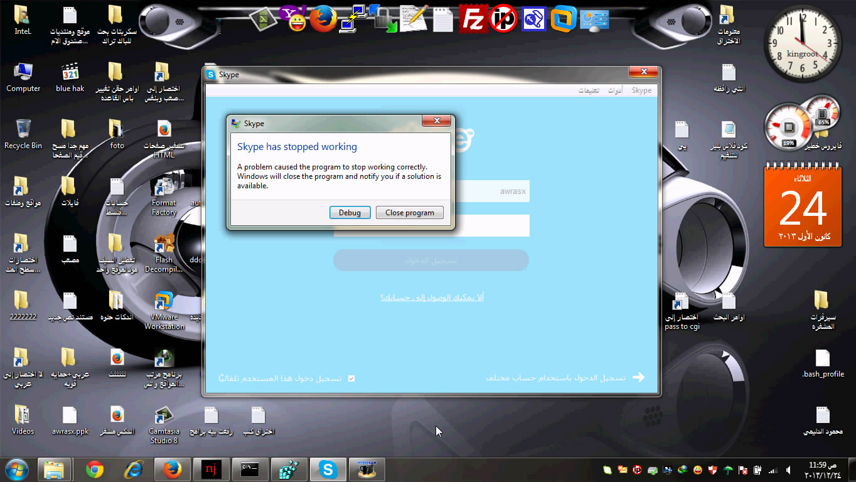Select the InteL user folder icon
The image size is (856, 482).
tap(23, 20)
